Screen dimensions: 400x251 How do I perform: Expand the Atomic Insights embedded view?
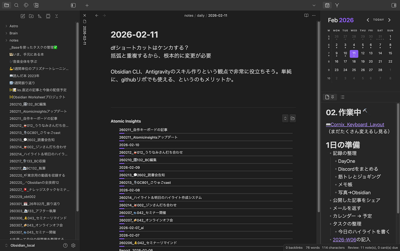(285, 118)
